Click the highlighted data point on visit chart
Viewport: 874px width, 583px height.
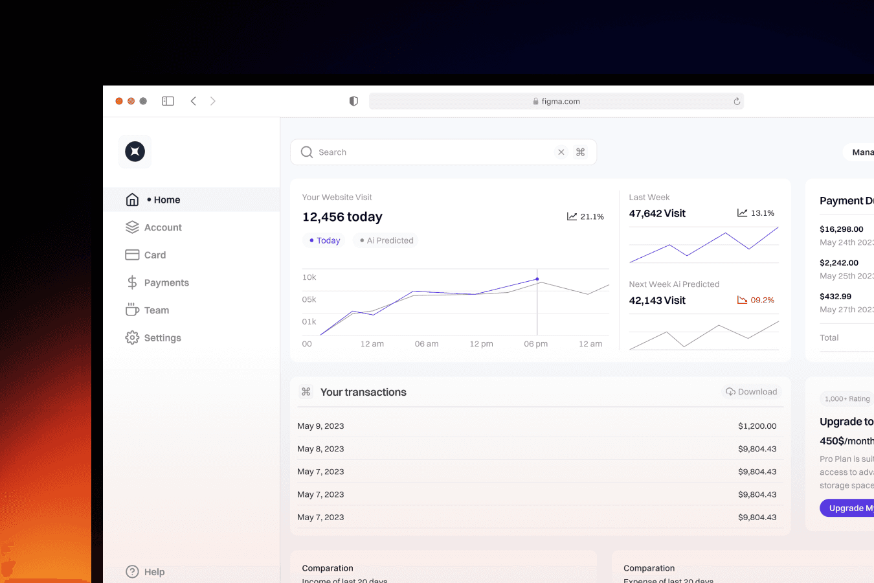click(537, 279)
